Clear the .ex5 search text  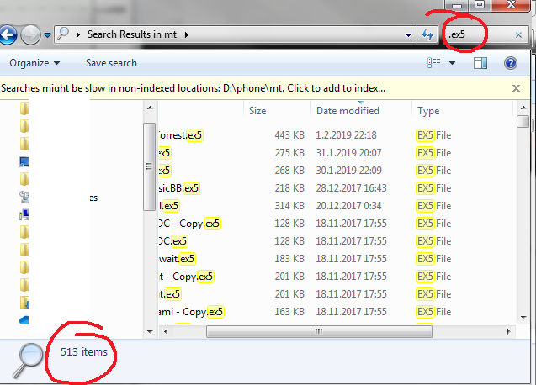coord(518,34)
